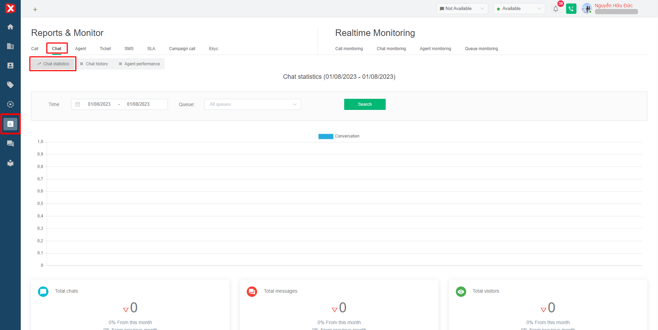The image size is (658, 330).
Task: Click the start date input field
Action: pos(99,104)
